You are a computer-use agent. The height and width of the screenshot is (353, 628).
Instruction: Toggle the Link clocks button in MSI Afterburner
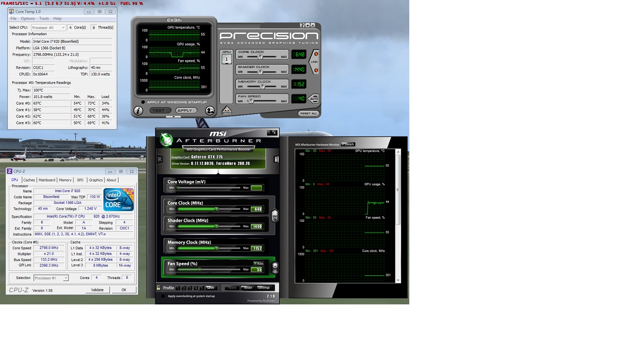click(x=275, y=215)
